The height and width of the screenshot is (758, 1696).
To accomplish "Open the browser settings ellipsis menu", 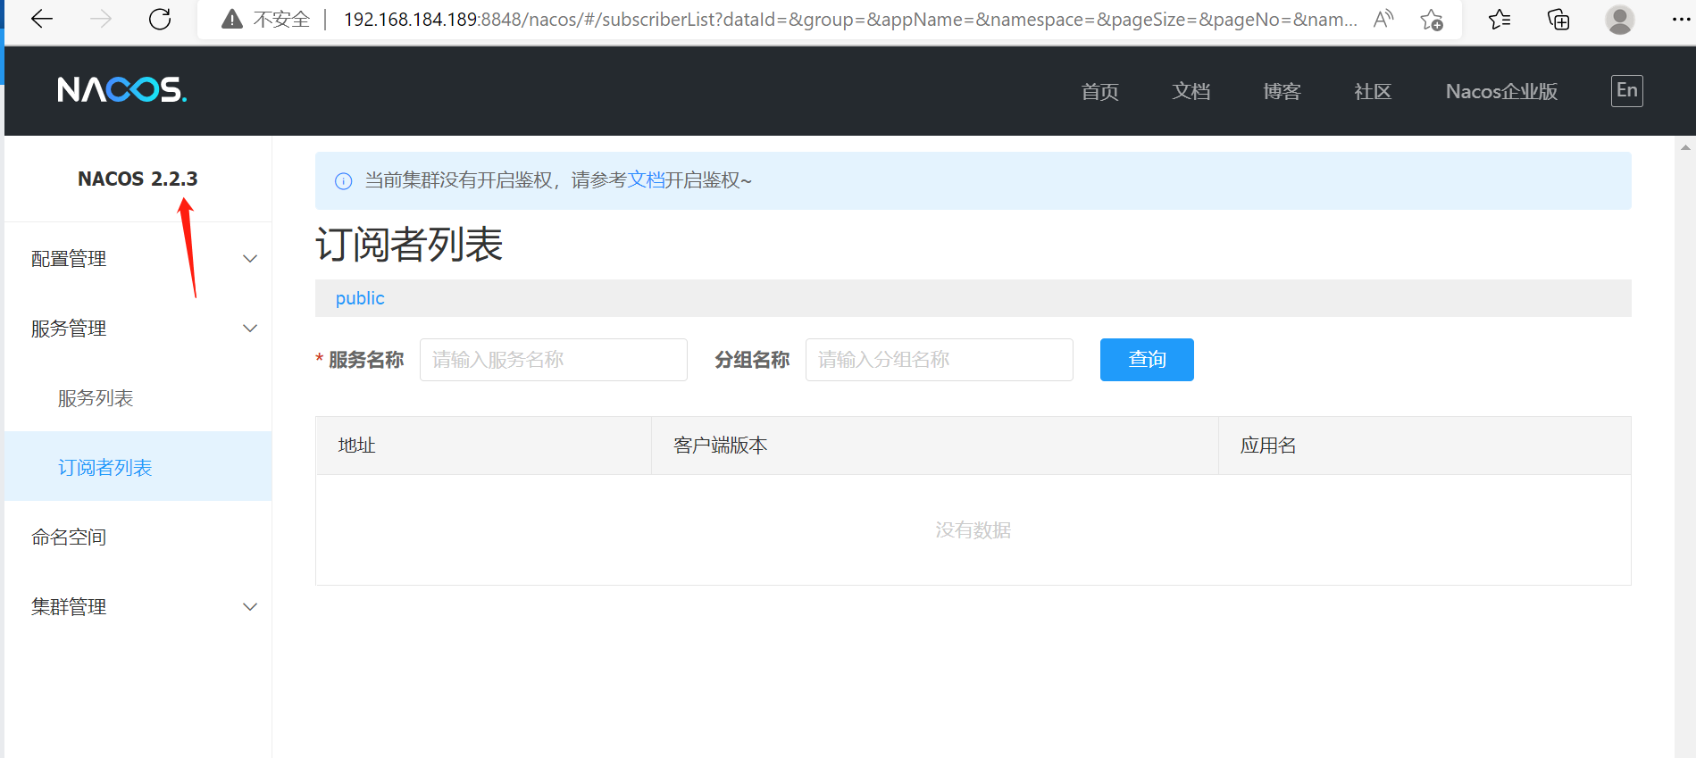I will click(1681, 19).
